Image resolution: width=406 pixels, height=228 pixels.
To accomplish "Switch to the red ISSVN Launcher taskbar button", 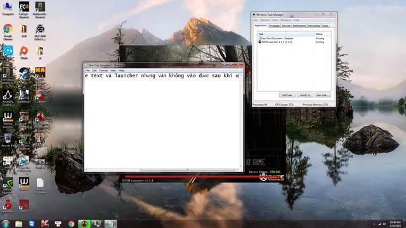I will click(84, 224).
